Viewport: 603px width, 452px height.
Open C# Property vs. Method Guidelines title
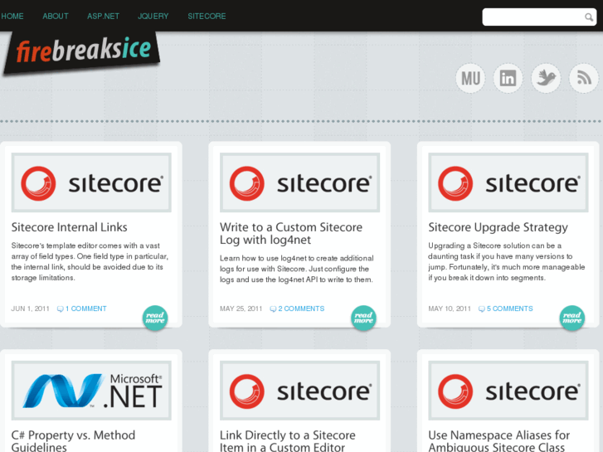tap(73, 441)
